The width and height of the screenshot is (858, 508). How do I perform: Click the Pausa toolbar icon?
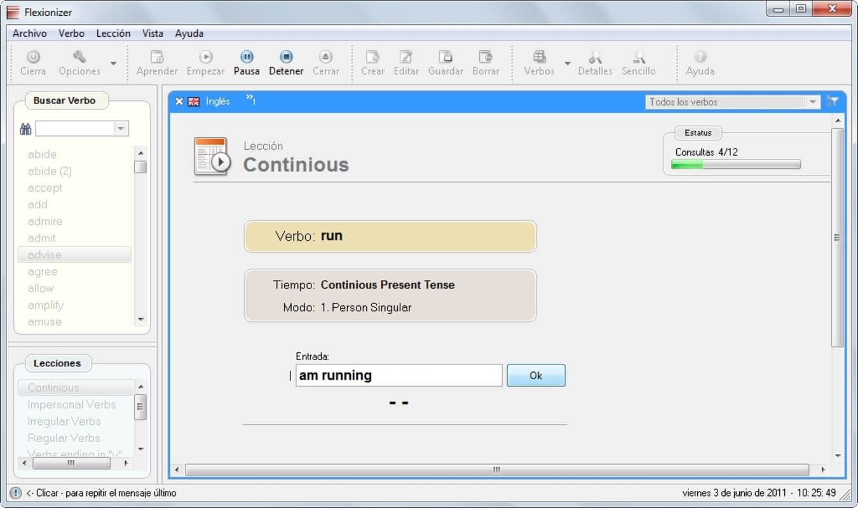(246, 57)
